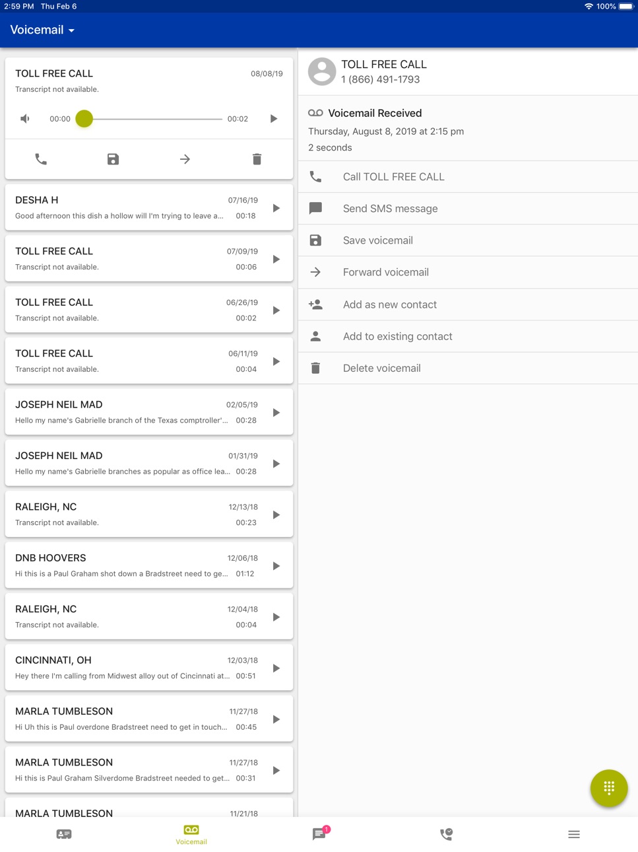This screenshot has width=638, height=852.
Task: Switch to the Contacts tab in bottom bar
Action: coord(64,834)
